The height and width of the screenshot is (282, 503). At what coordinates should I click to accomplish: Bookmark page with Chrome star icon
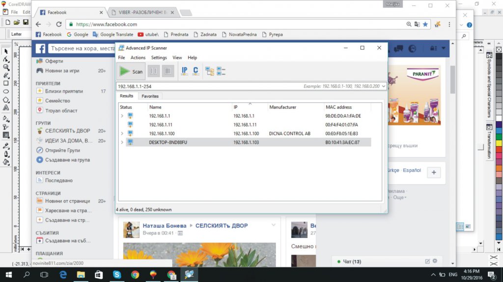point(425,24)
